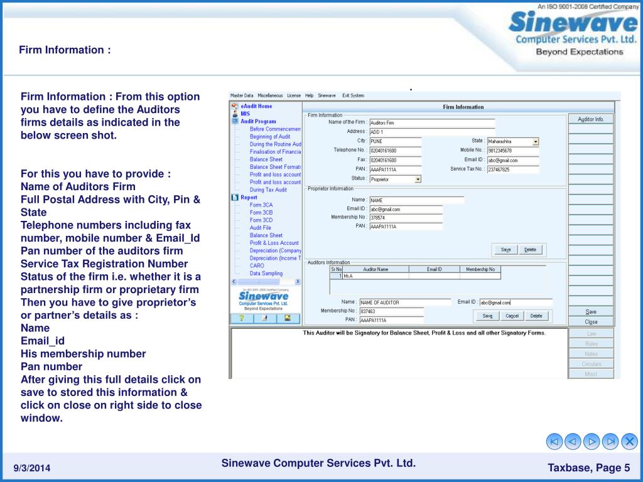The height and width of the screenshot is (482, 643).
Task: Select Beginning of Audit tree item
Action: tap(270, 137)
